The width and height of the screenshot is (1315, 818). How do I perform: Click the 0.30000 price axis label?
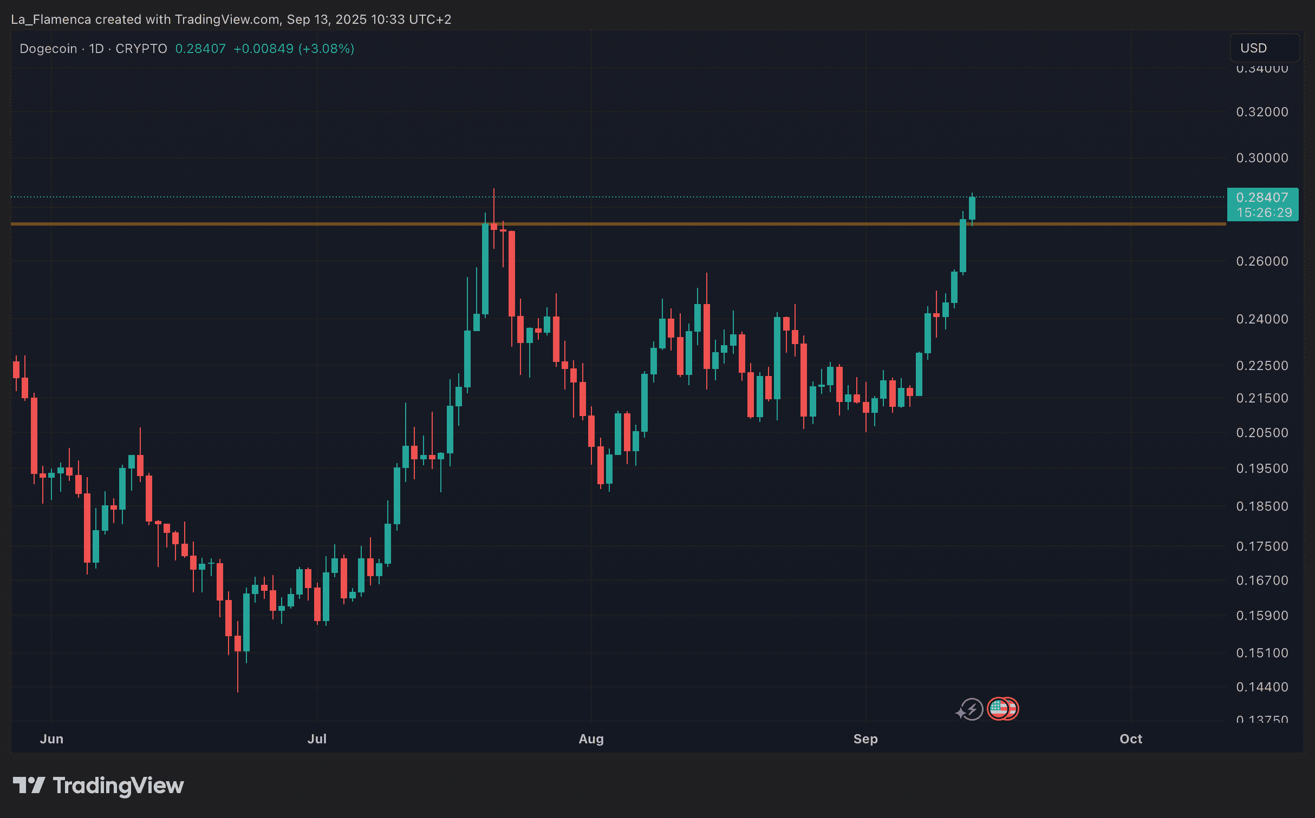tap(1262, 158)
